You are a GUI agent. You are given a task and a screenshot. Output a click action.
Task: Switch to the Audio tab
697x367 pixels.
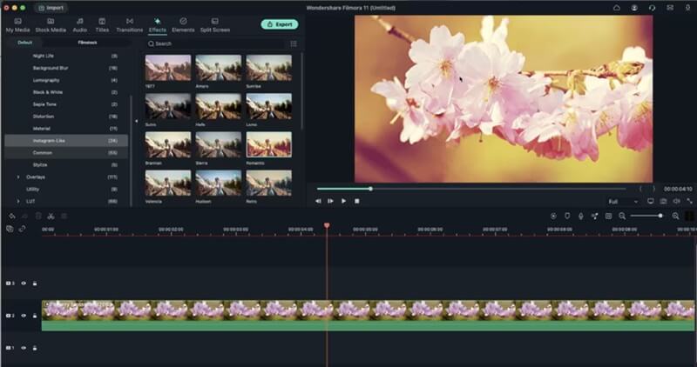(x=80, y=25)
